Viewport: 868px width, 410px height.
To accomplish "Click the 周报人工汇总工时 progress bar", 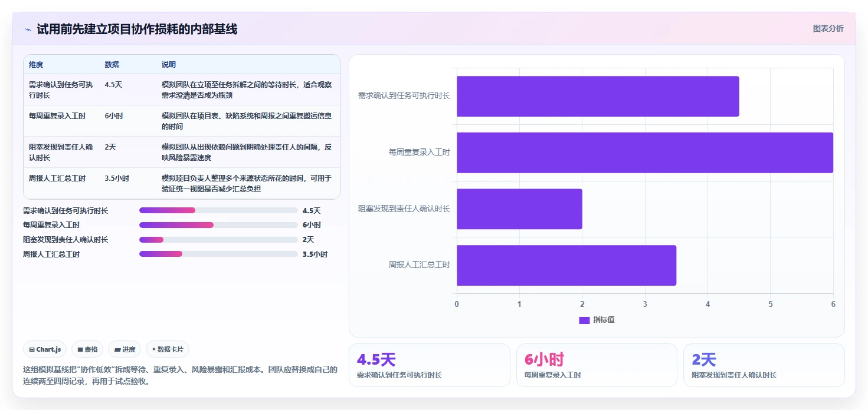I will [x=218, y=254].
